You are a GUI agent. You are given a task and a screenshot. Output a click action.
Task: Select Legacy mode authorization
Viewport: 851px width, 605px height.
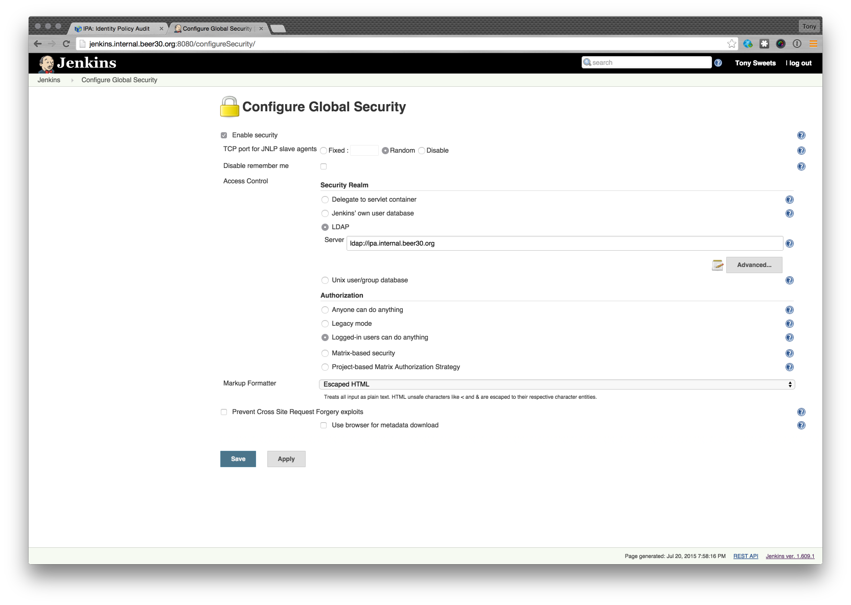[325, 324]
